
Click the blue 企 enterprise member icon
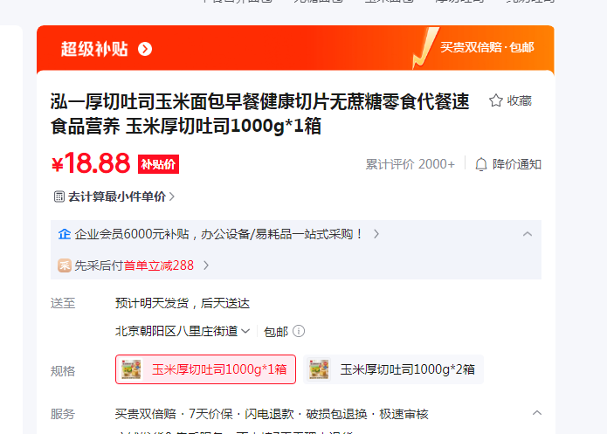pos(65,234)
